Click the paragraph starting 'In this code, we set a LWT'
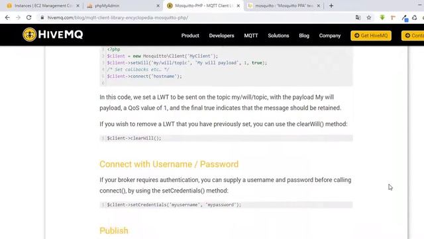 (x=221, y=102)
